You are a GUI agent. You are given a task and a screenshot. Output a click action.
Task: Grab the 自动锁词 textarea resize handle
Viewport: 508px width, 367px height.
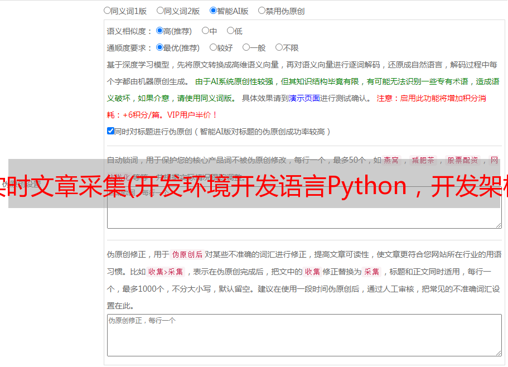coord(498,224)
